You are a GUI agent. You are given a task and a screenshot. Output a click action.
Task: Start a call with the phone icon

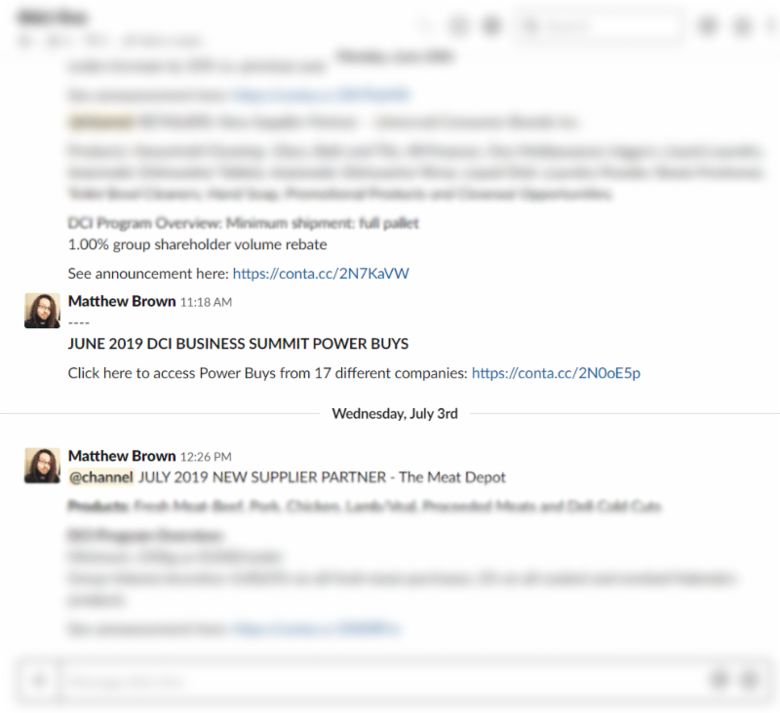426,26
